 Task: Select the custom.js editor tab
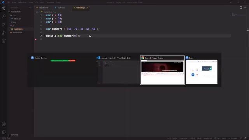click(x=81, y=7)
